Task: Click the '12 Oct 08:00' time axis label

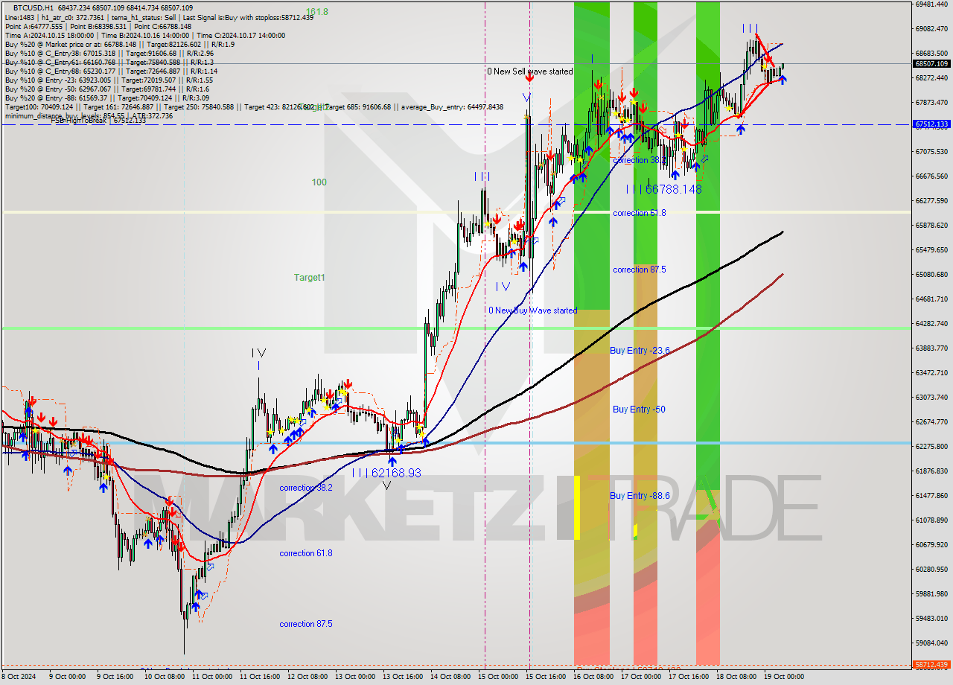Action: 306,676
